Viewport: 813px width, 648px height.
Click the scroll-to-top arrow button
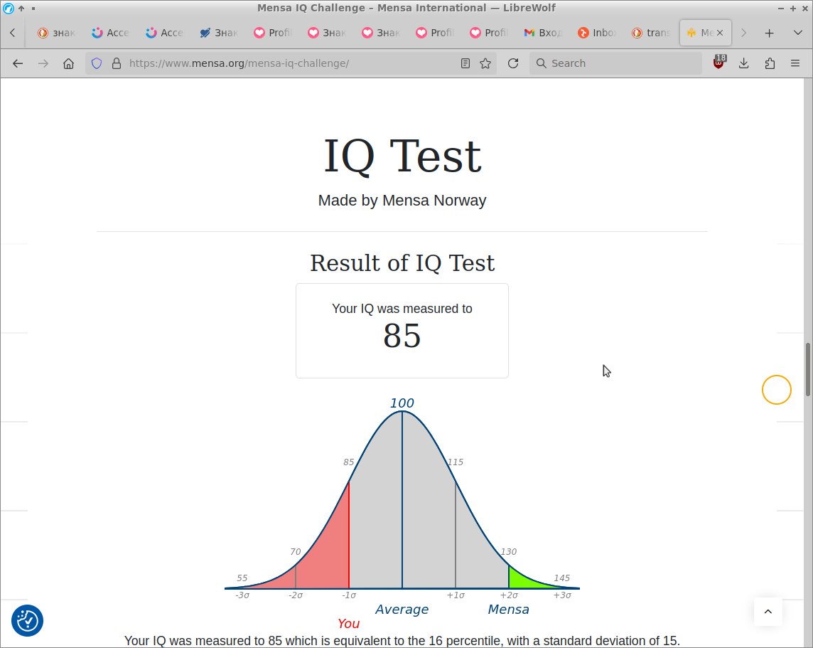point(768,611)
